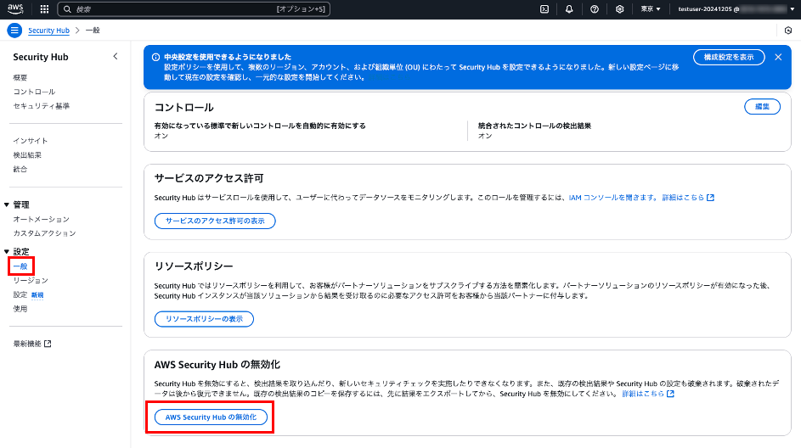The width and height of the screenshot is (801, 448).
Task: Open the AWS logo home
Action: click(15, 8)
